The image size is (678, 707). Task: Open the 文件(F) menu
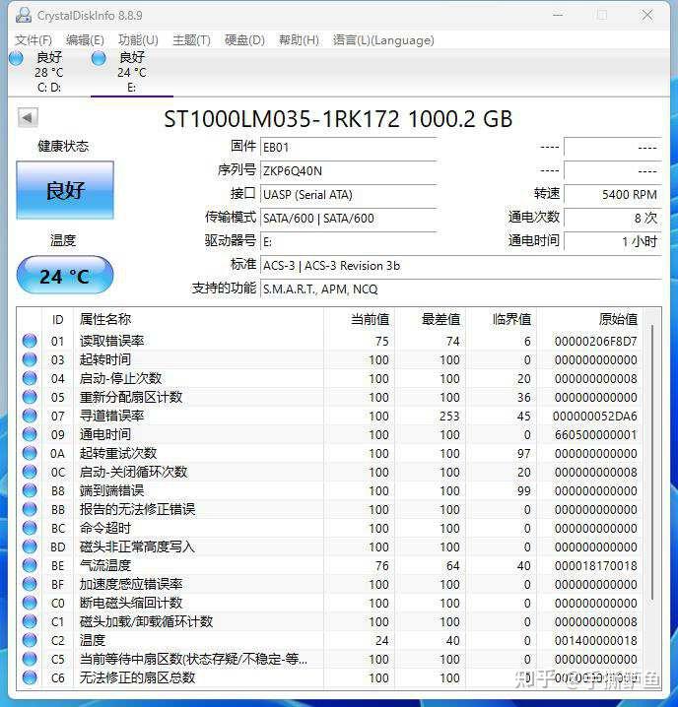[x=34, y=40]
